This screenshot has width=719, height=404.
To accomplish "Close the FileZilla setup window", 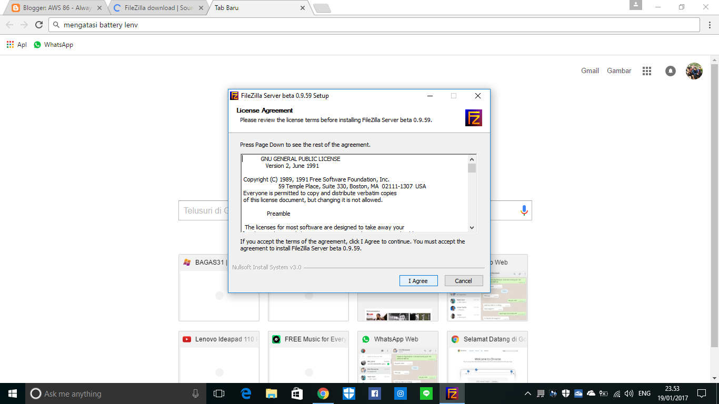I will (x=478, y=96).
